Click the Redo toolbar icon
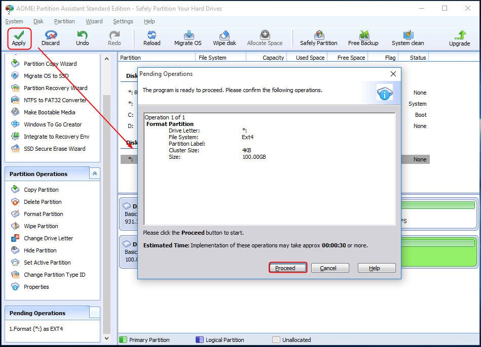 point(115,38)
